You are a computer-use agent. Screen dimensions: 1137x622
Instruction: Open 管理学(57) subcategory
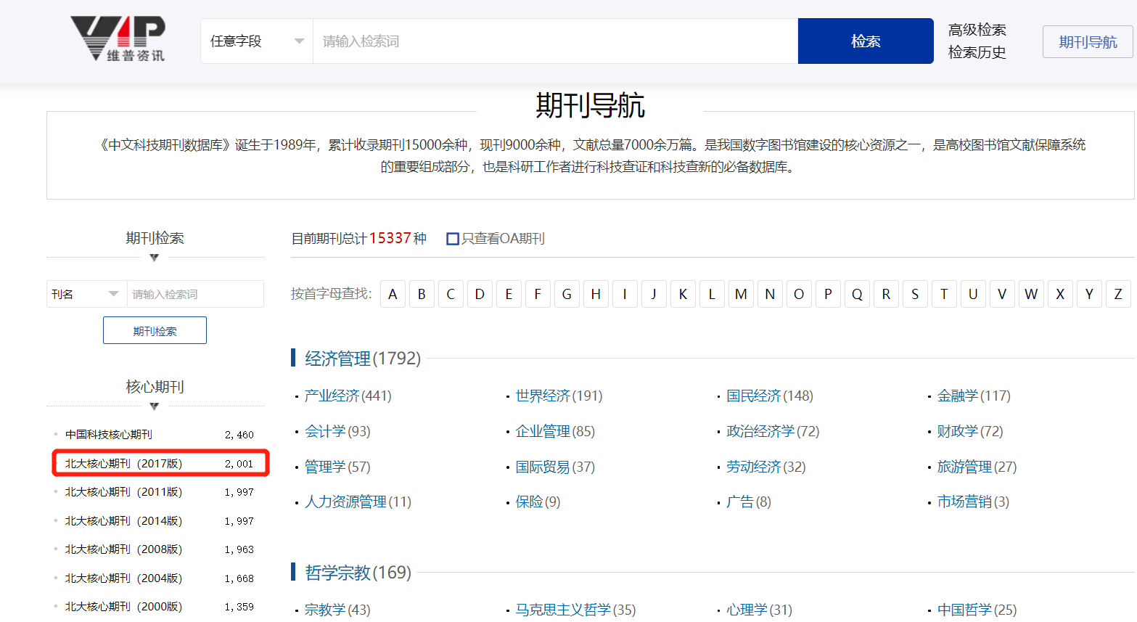pyautogui.click(x=337, y=467)
